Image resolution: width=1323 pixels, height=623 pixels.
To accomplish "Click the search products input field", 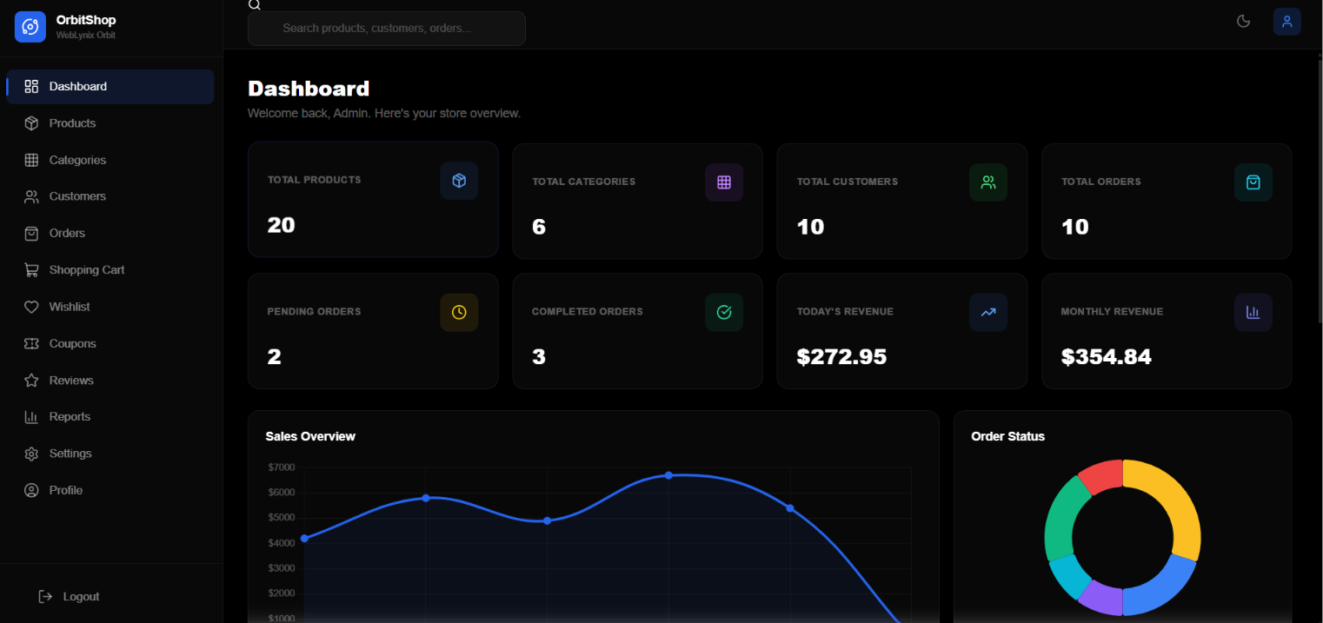I will (387, 29).
